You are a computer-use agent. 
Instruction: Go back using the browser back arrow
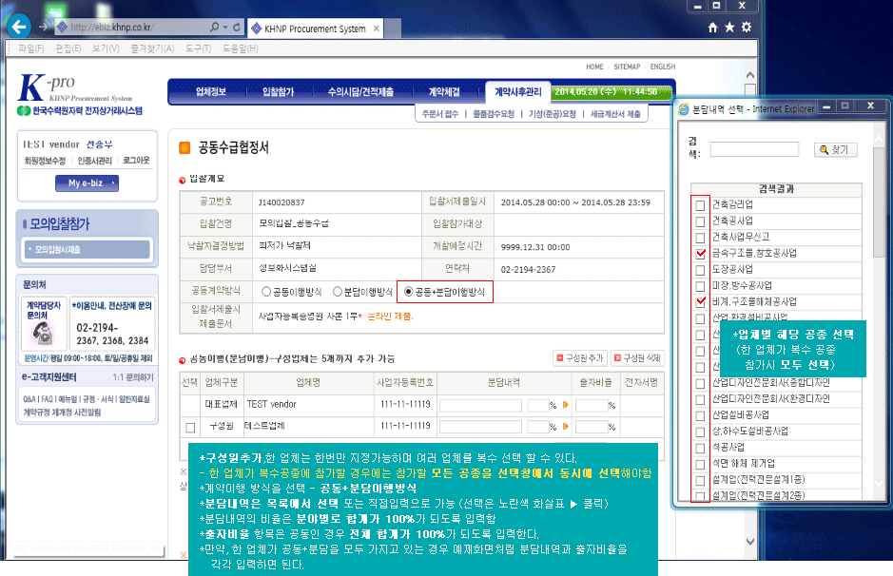click(x=19, y=27)
